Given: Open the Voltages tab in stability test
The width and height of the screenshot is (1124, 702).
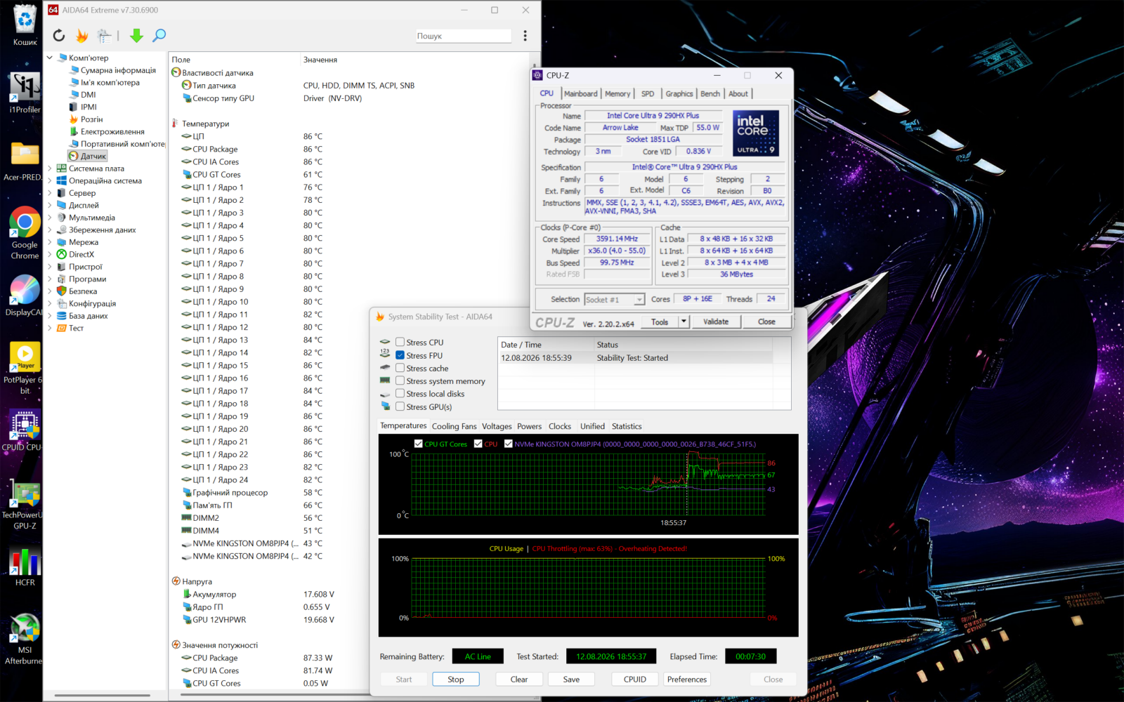Looking at the screenshot, I should coord(497,426).
